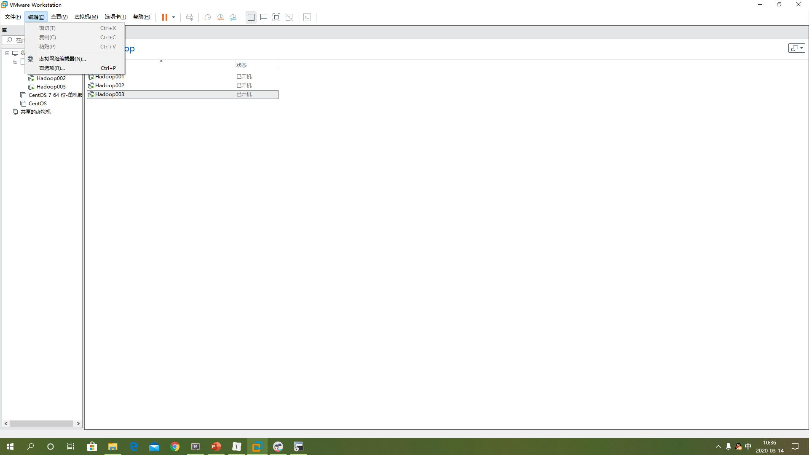Image resolution: width=809 pixels, height=455 pixels.
Task: Open the 文件(F) menu
Action: click(x=13, y=17)
